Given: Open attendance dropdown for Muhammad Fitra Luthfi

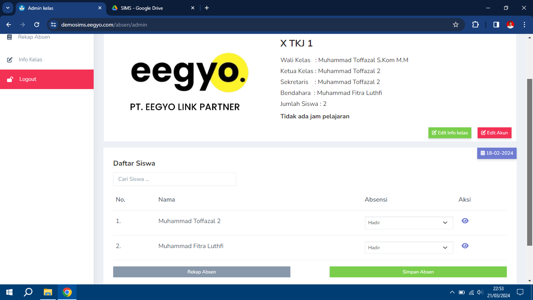Looking at the screenshot, I should click(x=409, y=248).
